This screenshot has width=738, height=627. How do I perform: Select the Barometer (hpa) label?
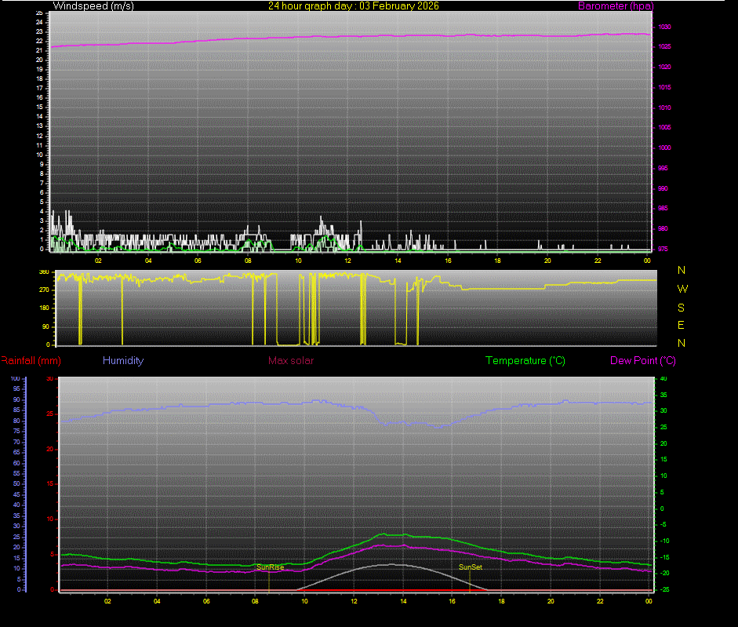pyautogui.click(x=626, y=5)
